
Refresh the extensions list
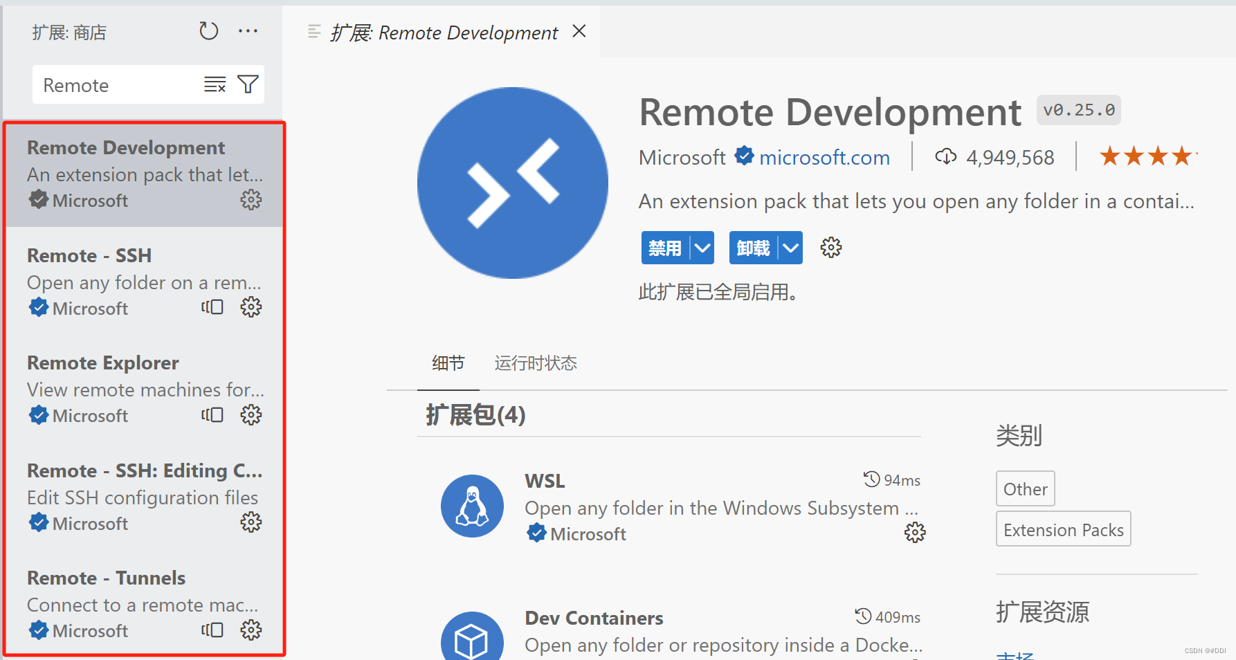click(x=208, y=31)
